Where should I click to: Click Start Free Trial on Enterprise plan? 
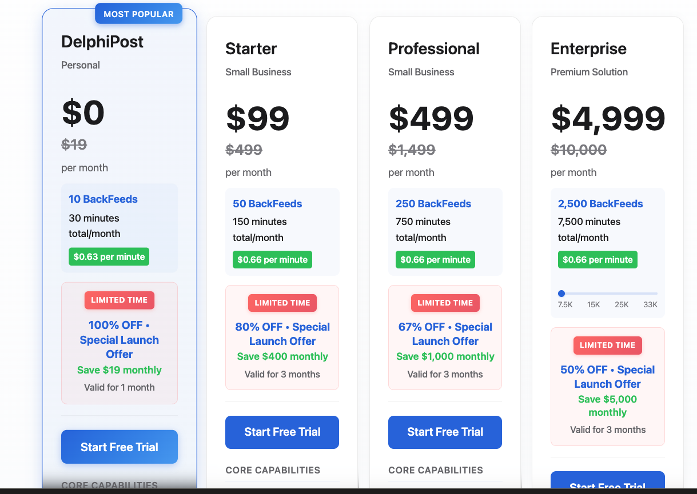[x=608, y=483]
